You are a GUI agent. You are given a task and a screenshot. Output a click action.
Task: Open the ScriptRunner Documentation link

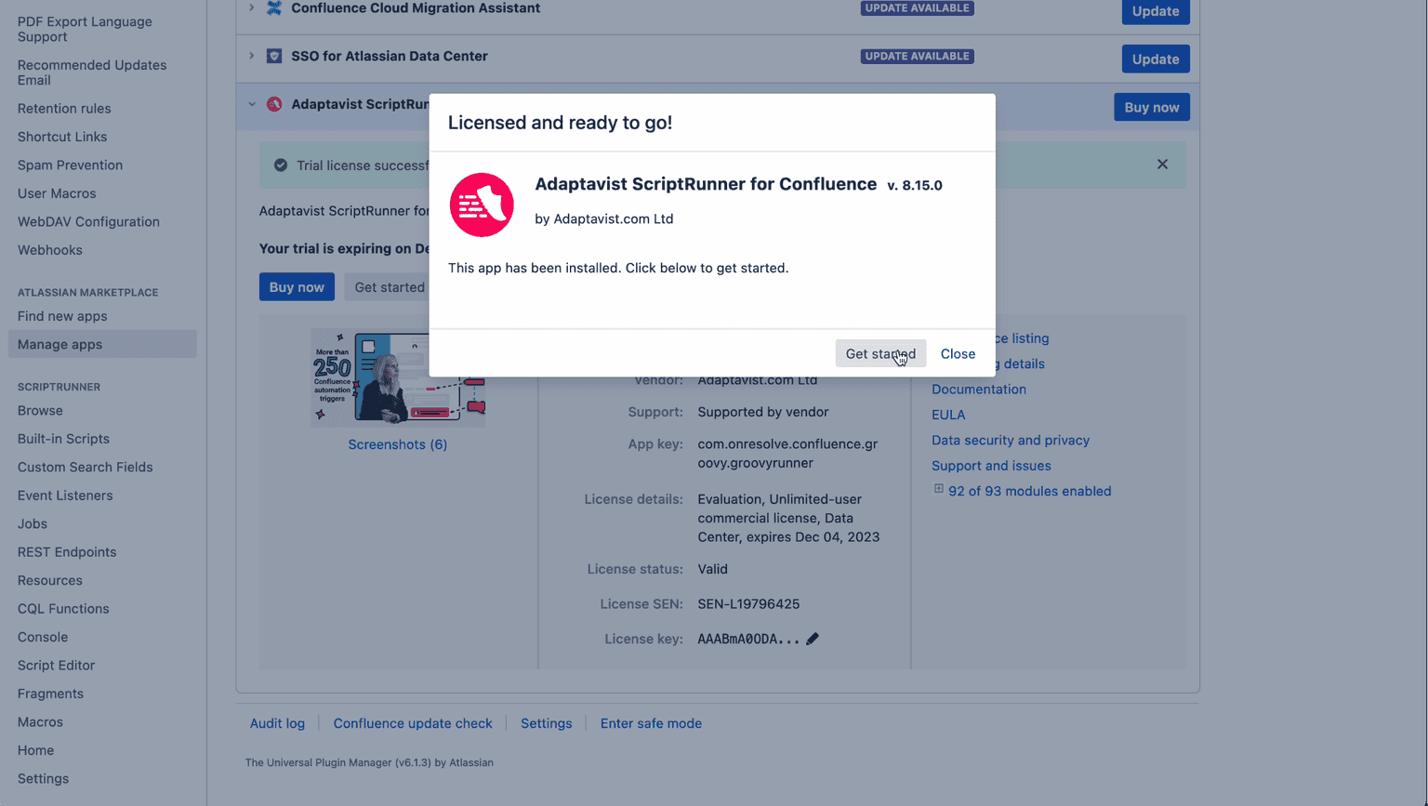(978, 389)
